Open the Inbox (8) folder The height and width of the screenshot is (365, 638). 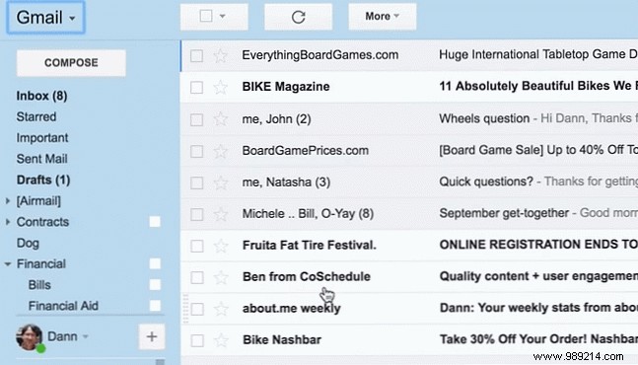(41, 96)
